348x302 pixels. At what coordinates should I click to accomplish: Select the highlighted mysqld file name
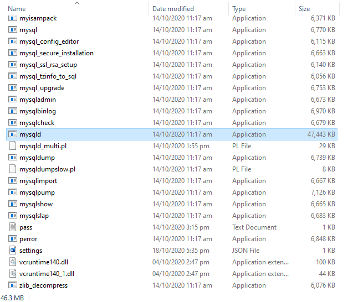[x=30, y=134]
